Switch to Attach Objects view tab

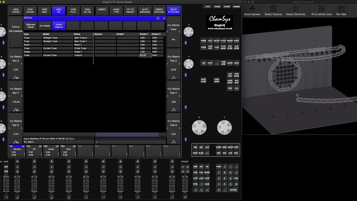pyautogui.click(x=59, y=26)
